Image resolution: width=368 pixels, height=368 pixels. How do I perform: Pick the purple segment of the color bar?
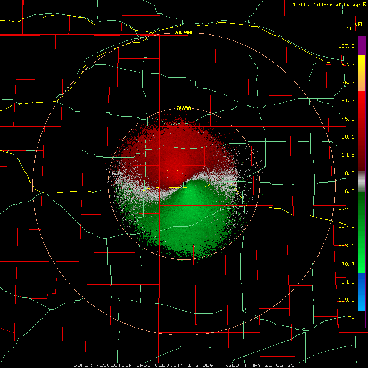tap(361, 45)
